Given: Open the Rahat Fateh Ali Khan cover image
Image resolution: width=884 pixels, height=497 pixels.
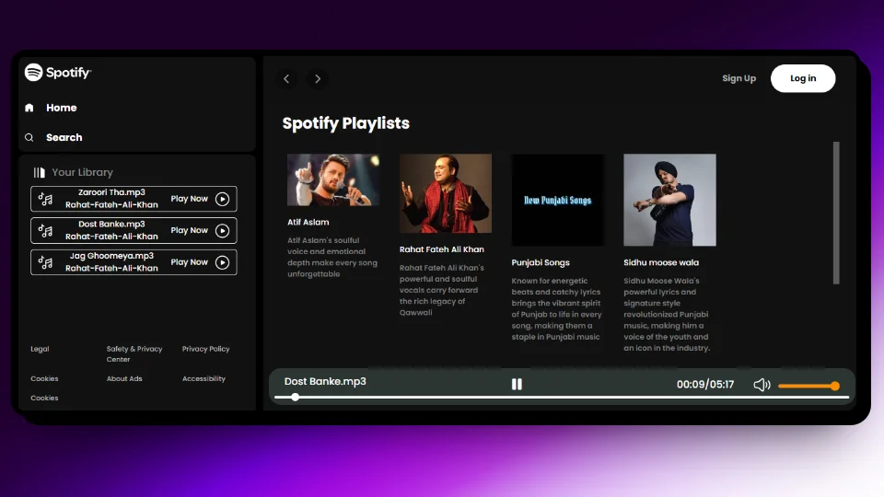Looking at the screenshot, I should coord(446,193).
